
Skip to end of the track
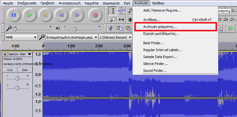[x=77, y=15]
